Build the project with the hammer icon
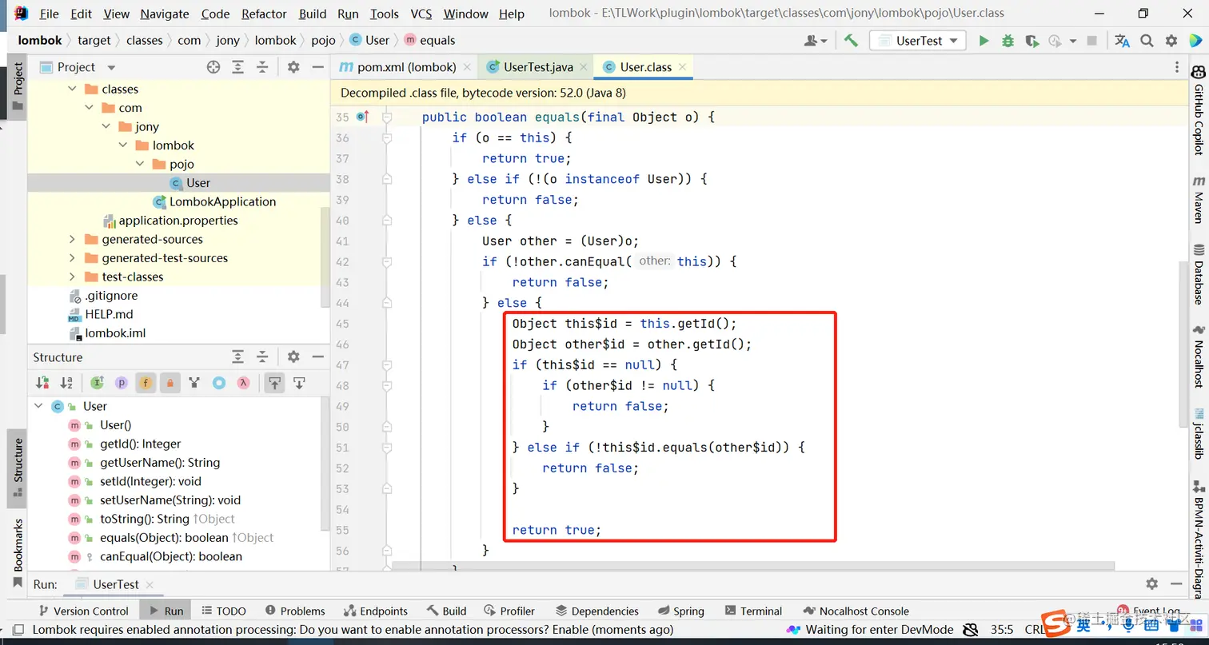Image resolution: width=1209 pixels, height=645 pixels. coord(851,41)
